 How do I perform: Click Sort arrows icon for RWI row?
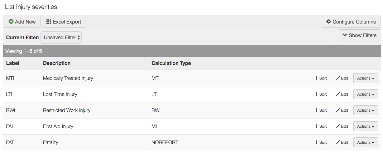point(316,110)
